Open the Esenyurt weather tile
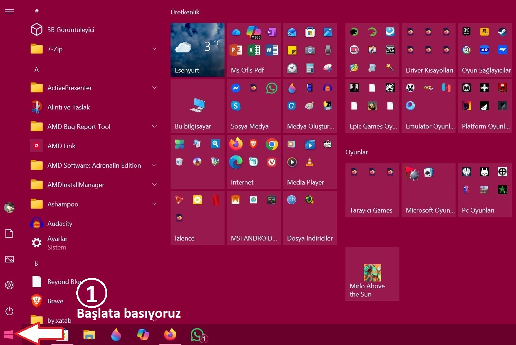516x345 pixels. 198,50
